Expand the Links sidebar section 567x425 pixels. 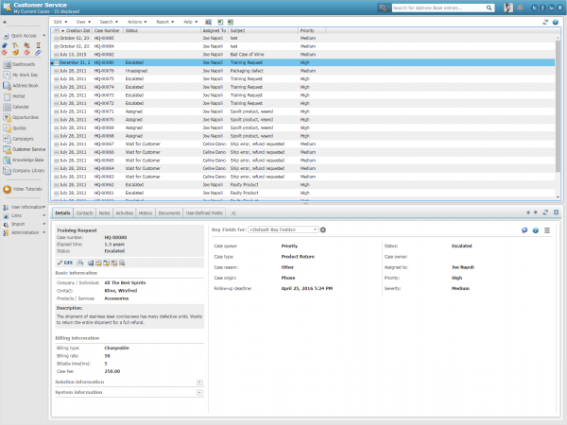coord(44,215)
